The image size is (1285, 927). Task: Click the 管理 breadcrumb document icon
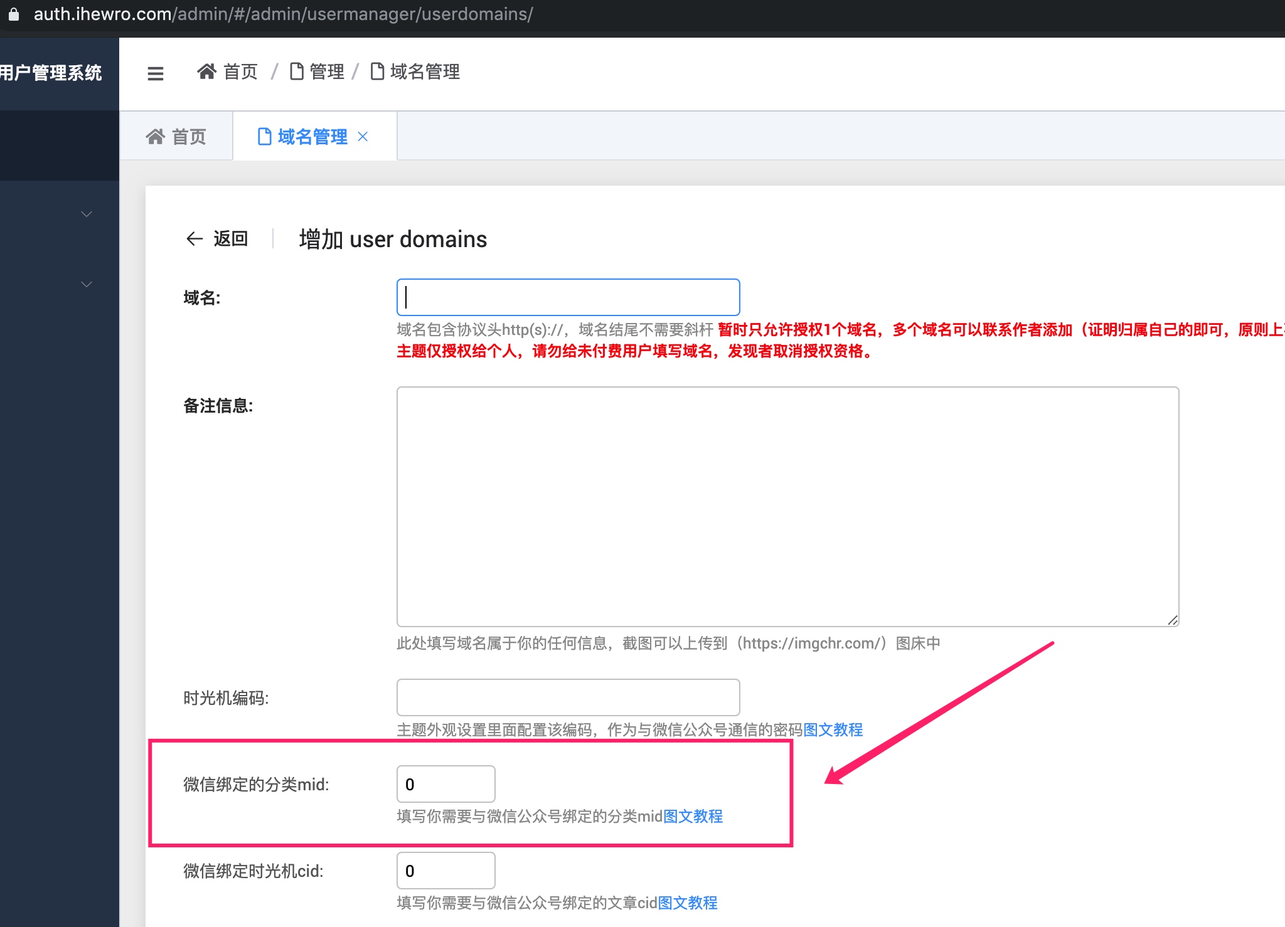point(296,72)
